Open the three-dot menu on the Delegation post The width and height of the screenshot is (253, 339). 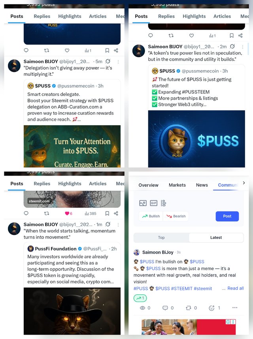[x=118, y=62]
